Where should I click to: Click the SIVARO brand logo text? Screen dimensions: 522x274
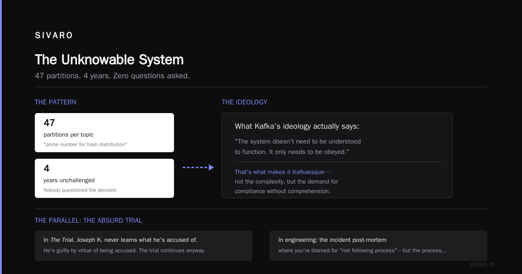click(54, 36)
